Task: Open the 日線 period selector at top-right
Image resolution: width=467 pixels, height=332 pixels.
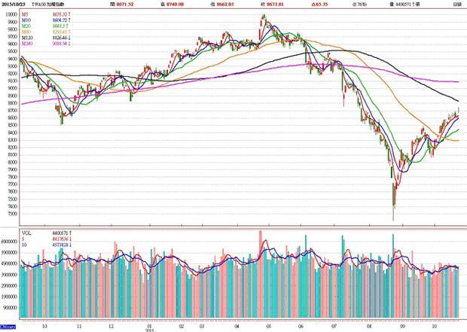Action: point(456,5)
